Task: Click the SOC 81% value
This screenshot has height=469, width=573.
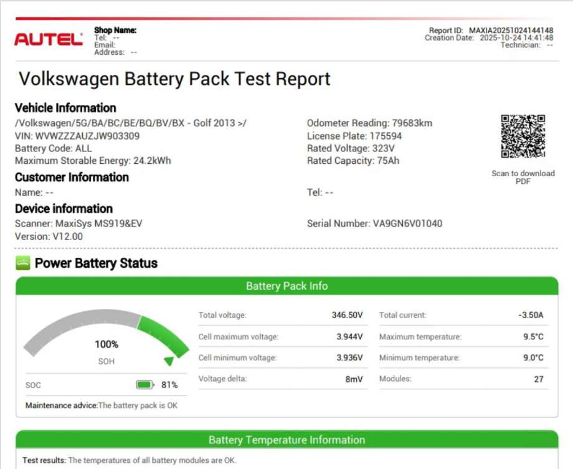Action: point(169,385)
